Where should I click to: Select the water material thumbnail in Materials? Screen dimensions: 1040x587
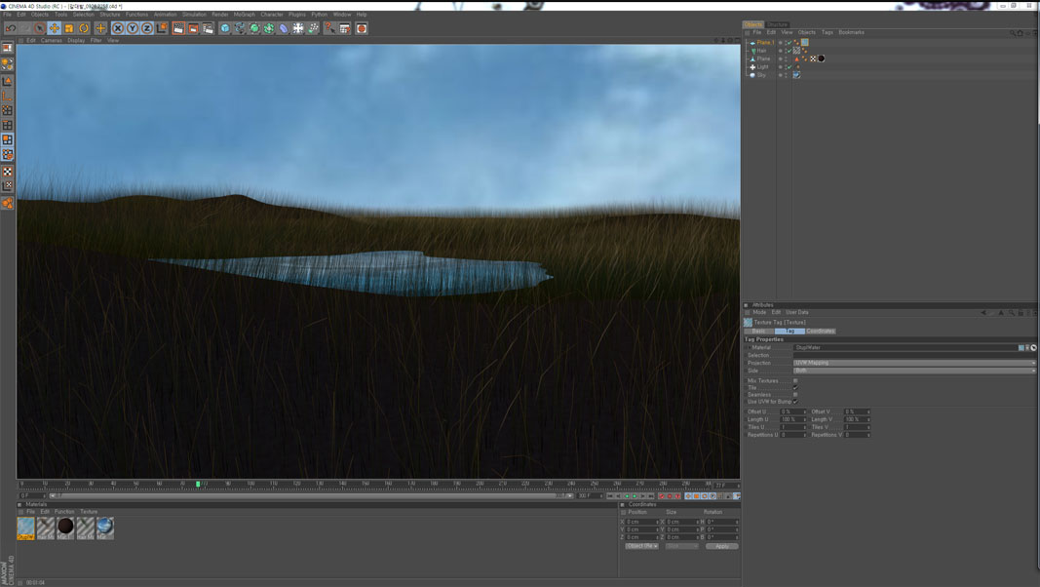click(x=26, y=528)
